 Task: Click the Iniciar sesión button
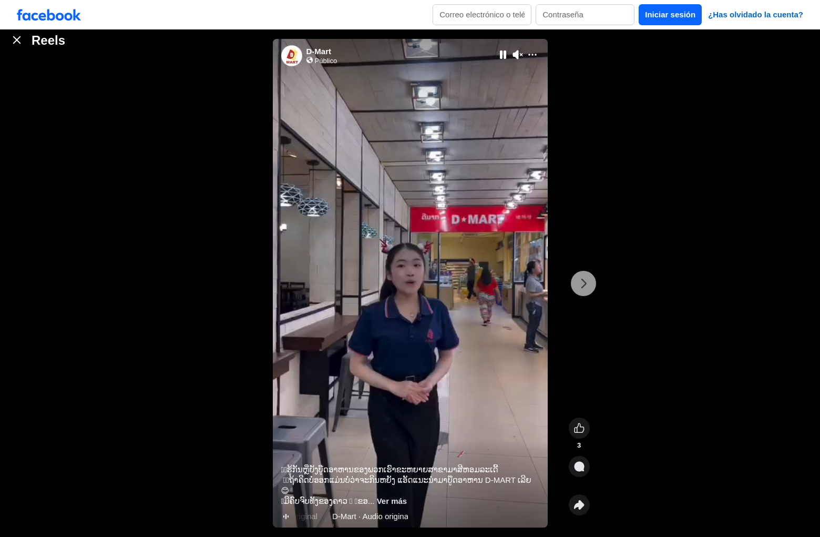(x=670, y=15)
